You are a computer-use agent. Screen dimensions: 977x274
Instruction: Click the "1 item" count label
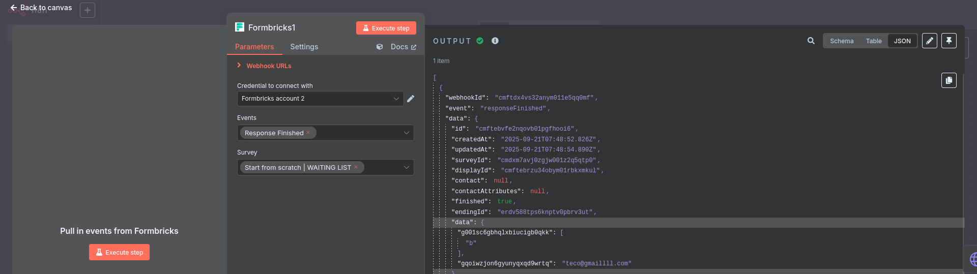pos(441,61)
